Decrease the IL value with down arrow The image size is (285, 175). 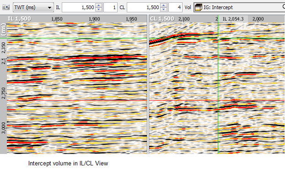[99, 10]
